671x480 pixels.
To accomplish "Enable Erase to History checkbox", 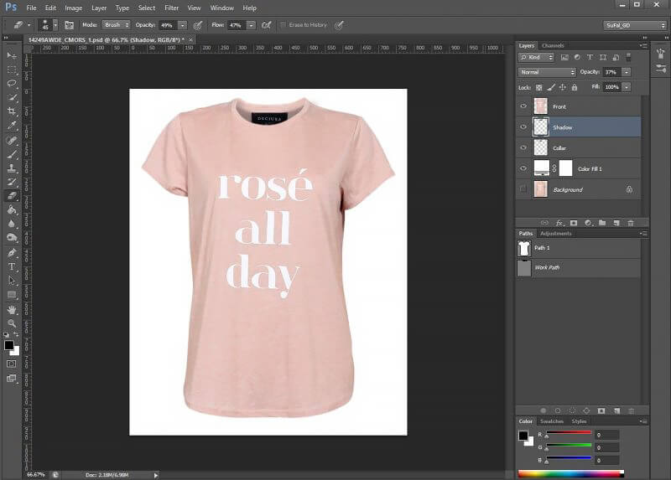I will click(283, 25).
